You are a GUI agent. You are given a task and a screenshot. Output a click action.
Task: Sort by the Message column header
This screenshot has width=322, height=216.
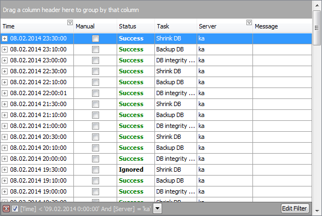(x=282, y=26)
